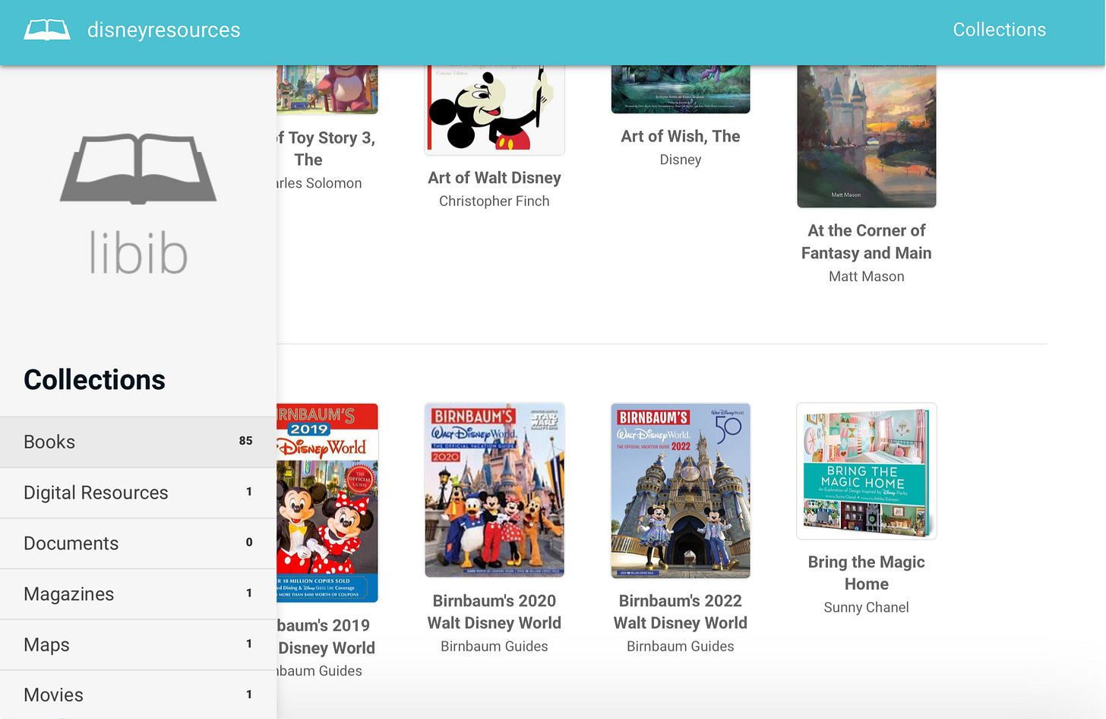Screen dimensions: 1106x719
Task: Click At the Corner of Fantasy and Main title
Action: [x=867, y=242]
